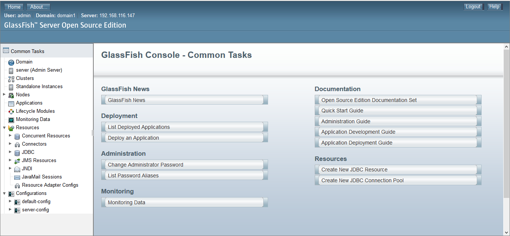510x236 pixels.
Task: Click the sidebar splitter handle
Action: coord(93,133)
